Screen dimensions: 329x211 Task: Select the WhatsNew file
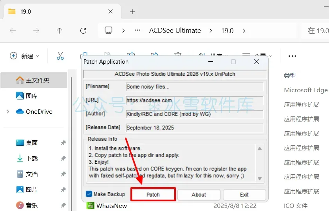(x=112, y=206)
